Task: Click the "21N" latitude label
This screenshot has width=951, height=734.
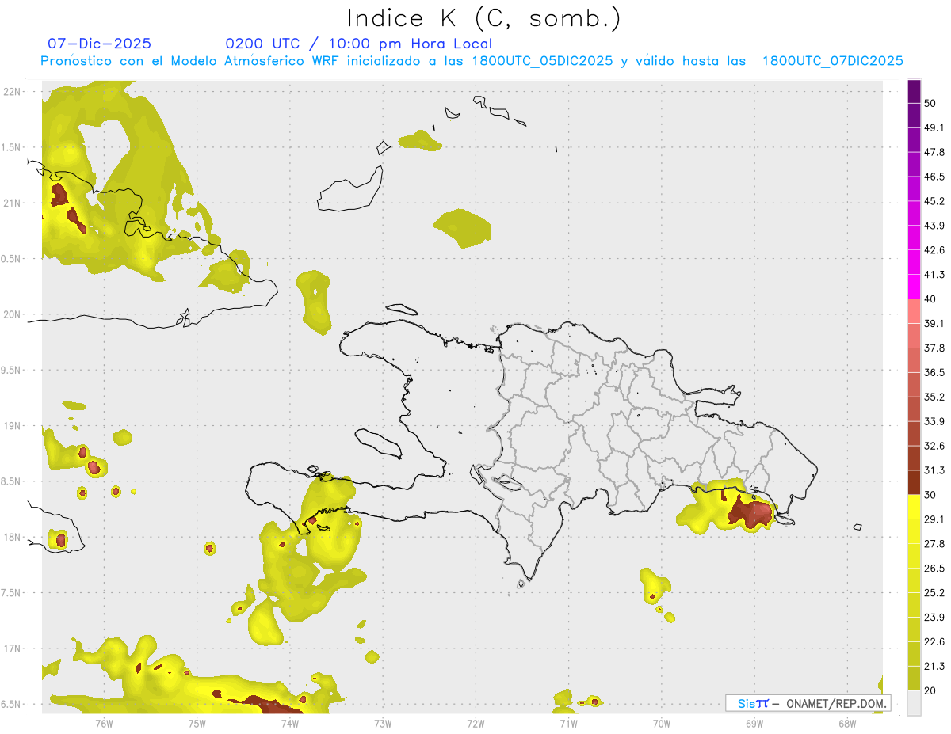Action: tap(12, 203)
